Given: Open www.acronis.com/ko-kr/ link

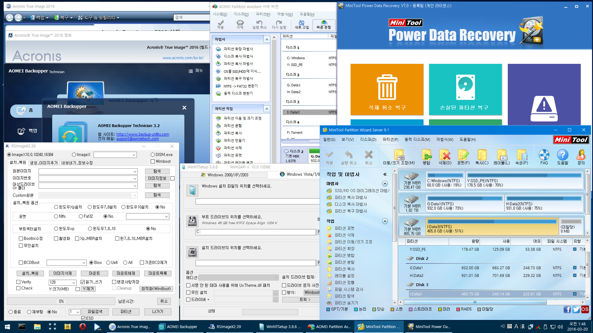Looking at the screenshot, I should click(x=183, y=58).
